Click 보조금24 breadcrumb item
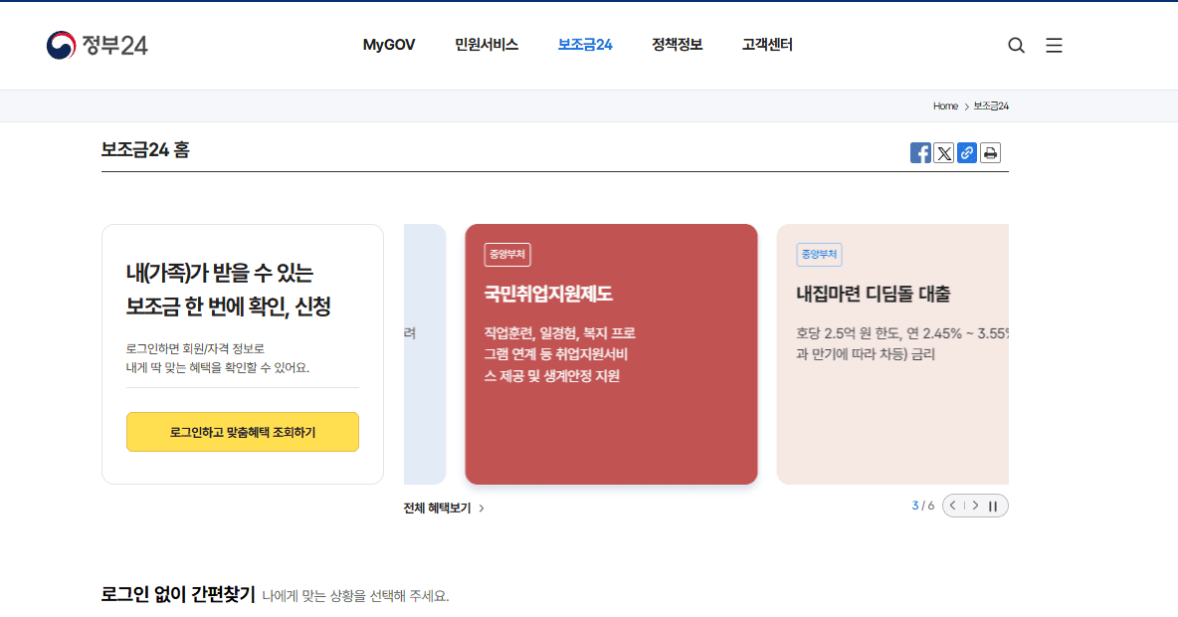This screenshot has height=617, width=1178. [x=991, y=105]
